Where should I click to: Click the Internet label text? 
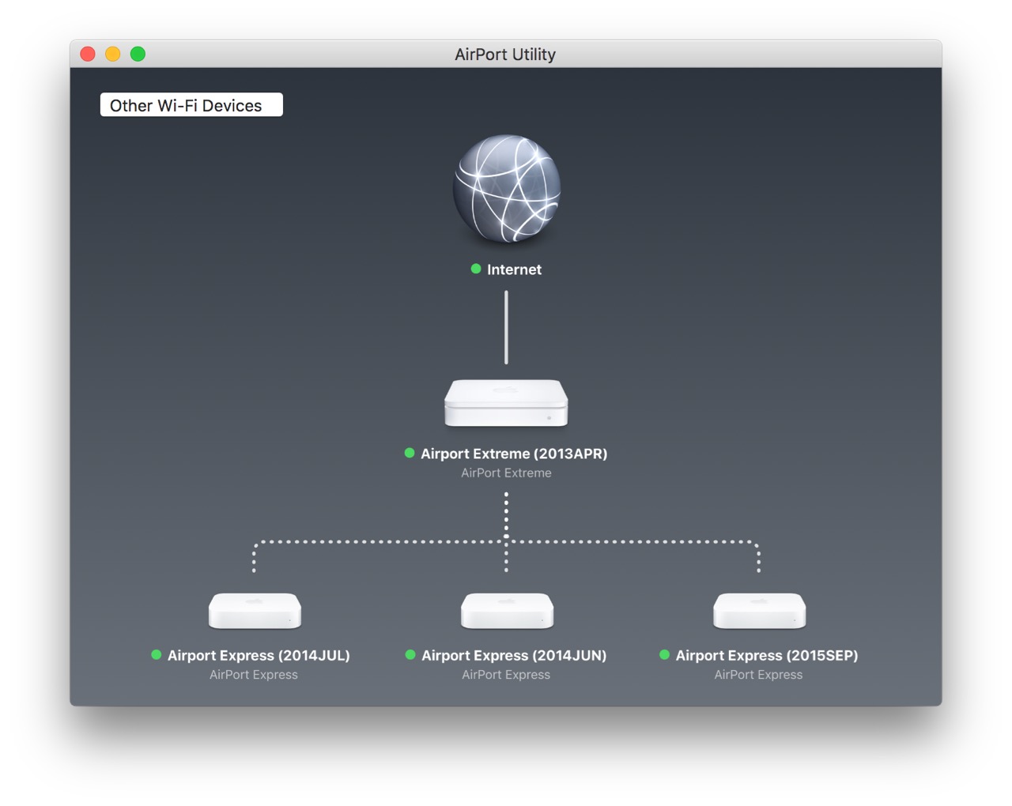[x=514, y=269]
